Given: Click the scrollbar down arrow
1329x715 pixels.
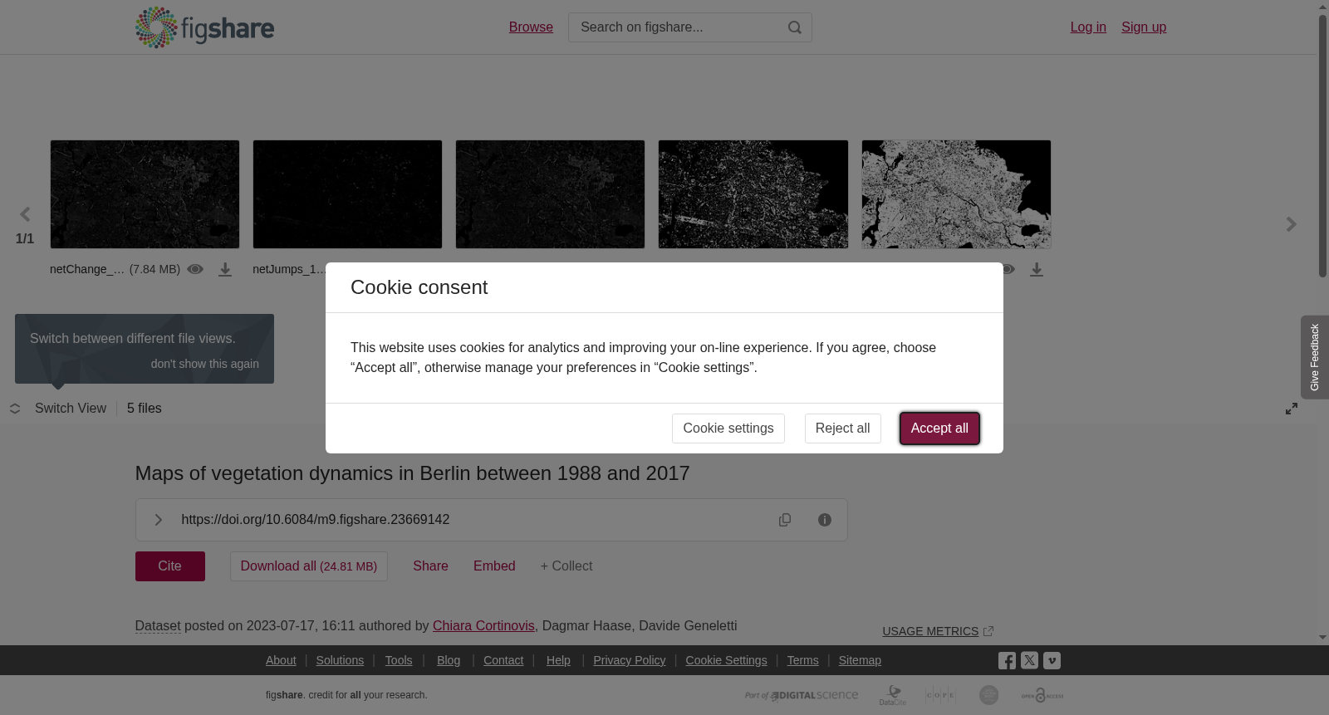Looking at the screenshot, I should click(1322, 638).
